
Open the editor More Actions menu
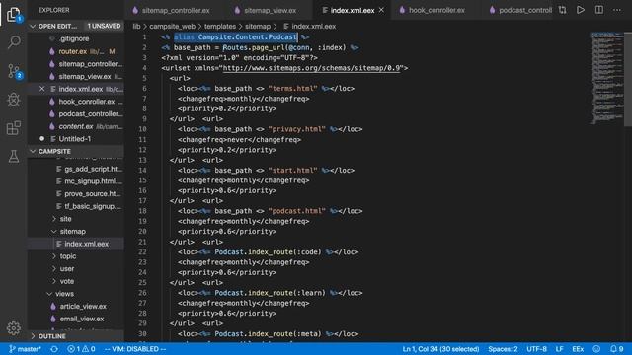point(617,10)
